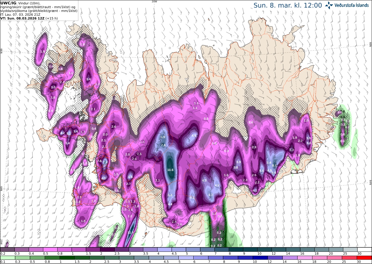
Task: Click the 2.7 precipitation value
Action: [128, 184]
